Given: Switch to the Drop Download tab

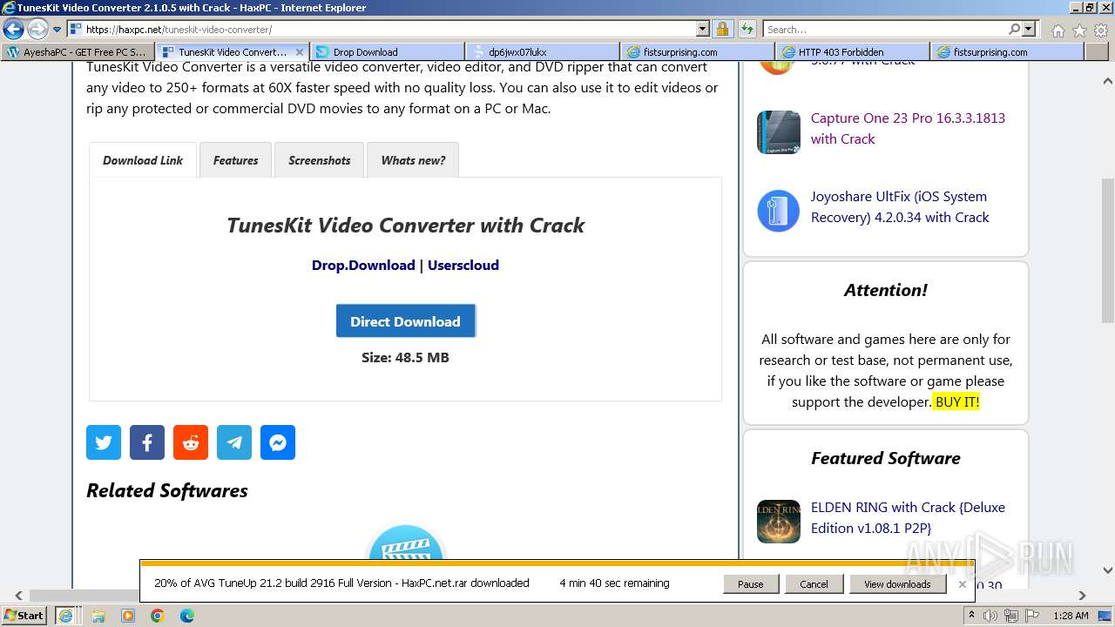Looking at the screenshot, I should 388,51.
